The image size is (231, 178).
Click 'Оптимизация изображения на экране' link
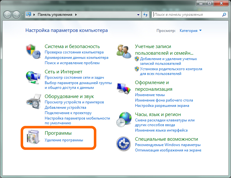point(168,150)
